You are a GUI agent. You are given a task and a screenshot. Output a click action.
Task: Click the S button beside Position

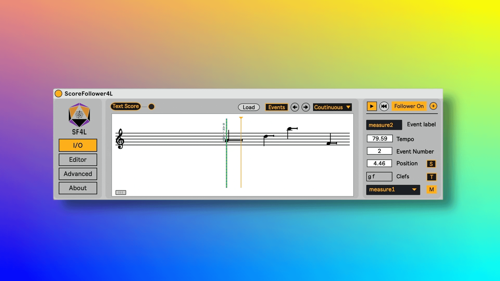[x=431, y=164]
